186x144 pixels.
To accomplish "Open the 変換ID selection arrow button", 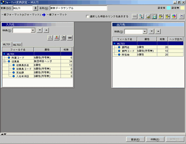I will 35,8.
